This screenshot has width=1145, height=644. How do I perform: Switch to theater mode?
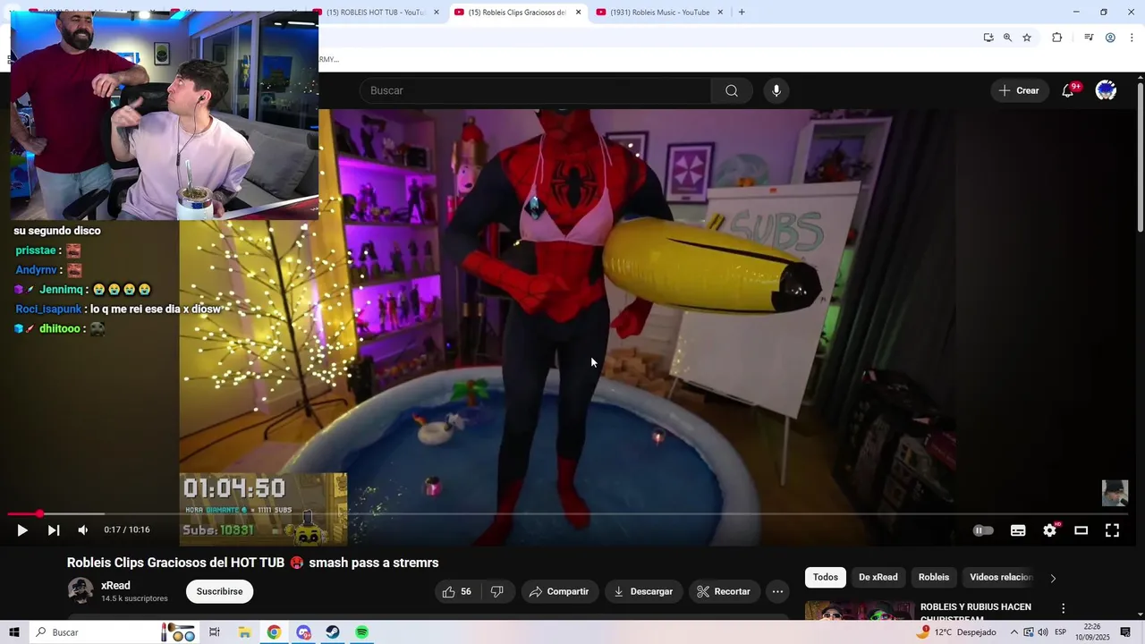click(1081, 530)
